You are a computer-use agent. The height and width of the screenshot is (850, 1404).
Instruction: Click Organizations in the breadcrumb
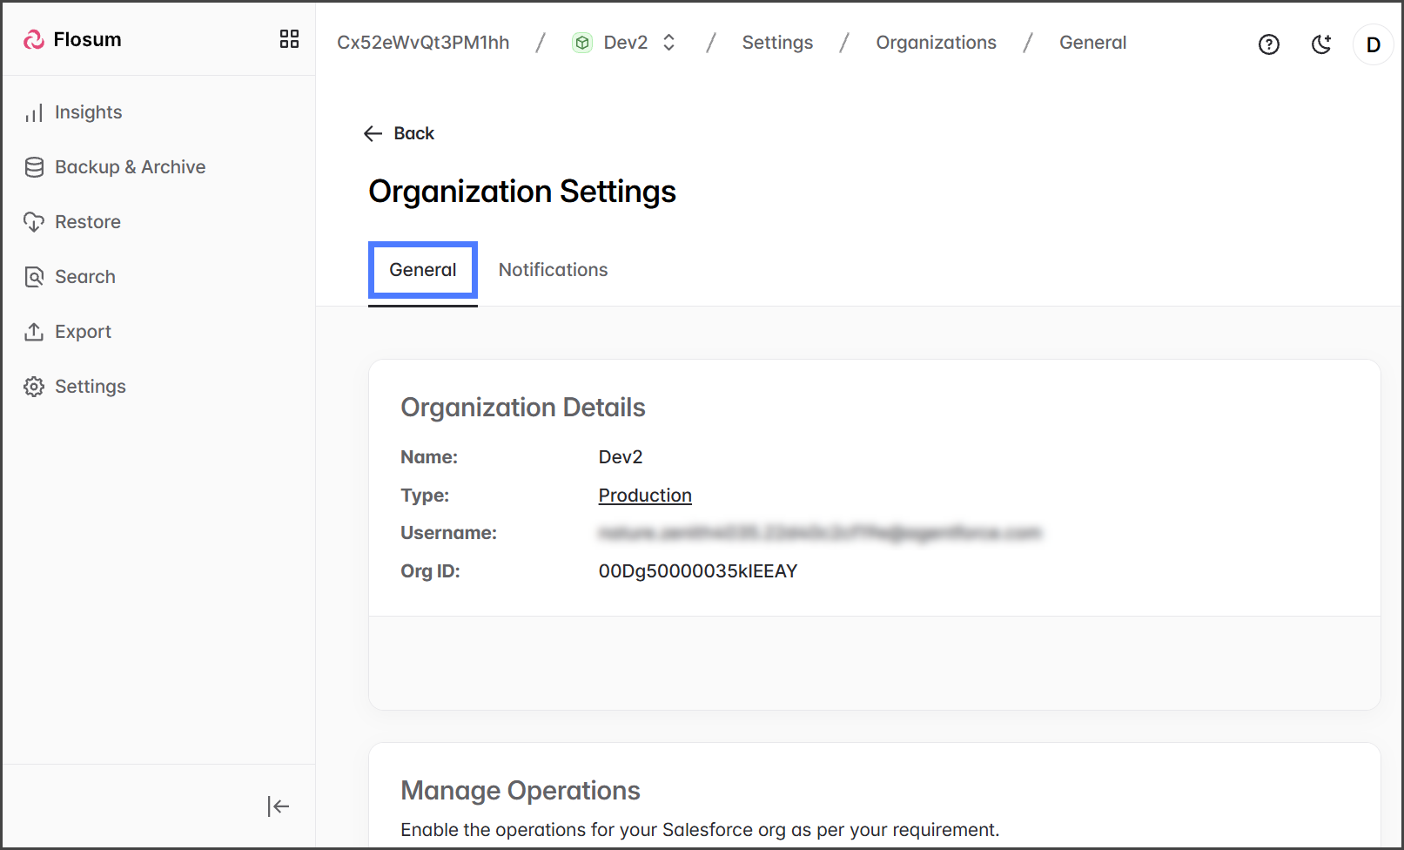tap(936, 43)
